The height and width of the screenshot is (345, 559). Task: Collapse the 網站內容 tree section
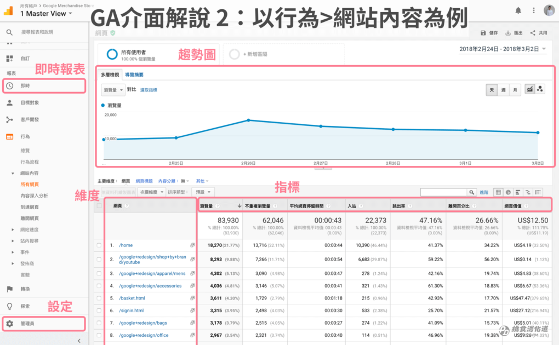pos(13,174)
